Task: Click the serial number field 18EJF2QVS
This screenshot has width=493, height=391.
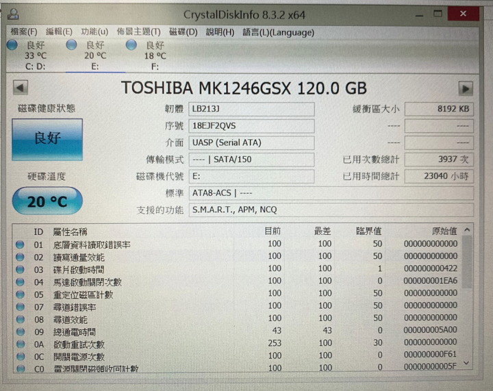Action: pyautogui.click(x=251, y=126)
